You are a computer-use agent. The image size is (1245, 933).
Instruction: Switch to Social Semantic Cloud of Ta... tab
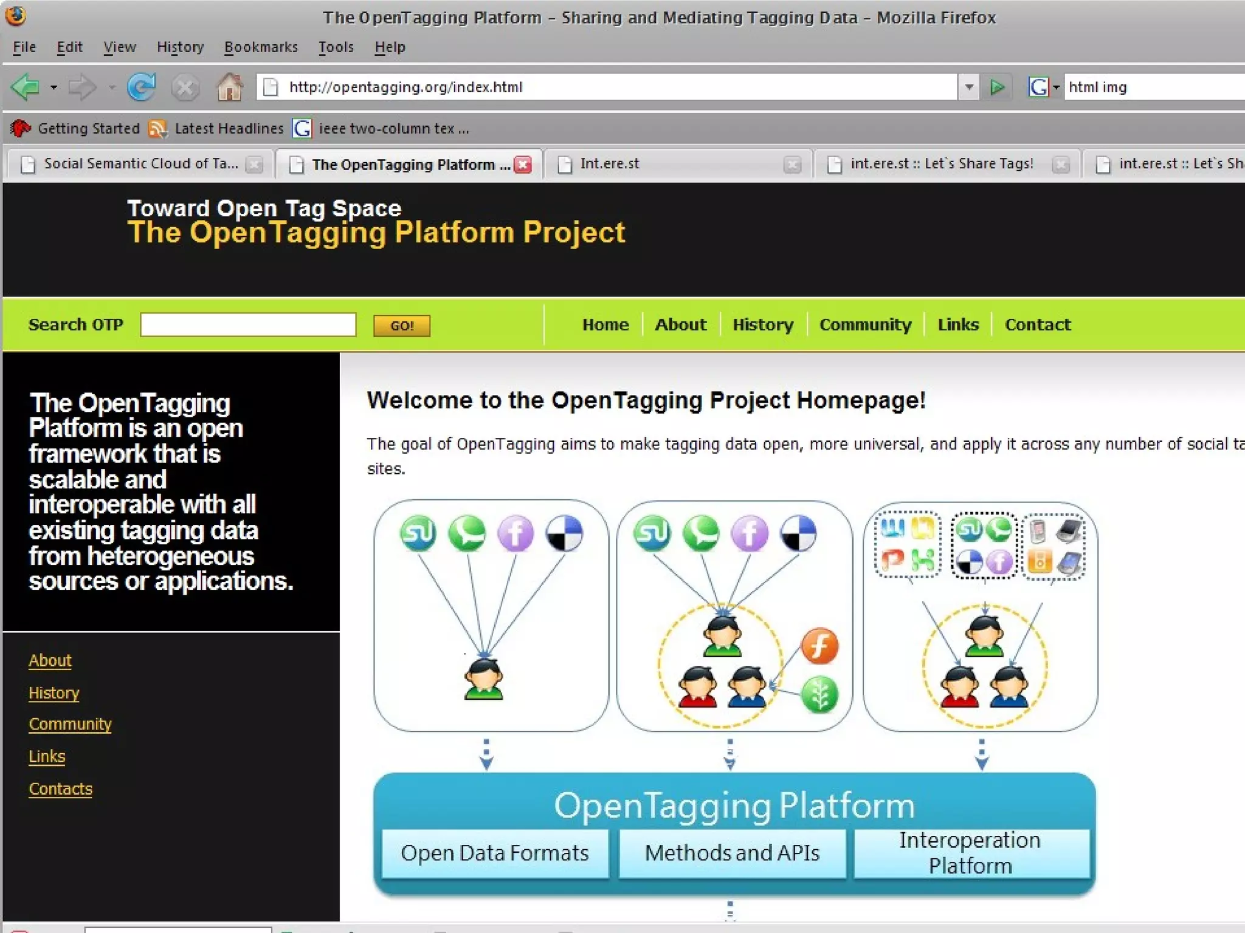coord(140,163)
